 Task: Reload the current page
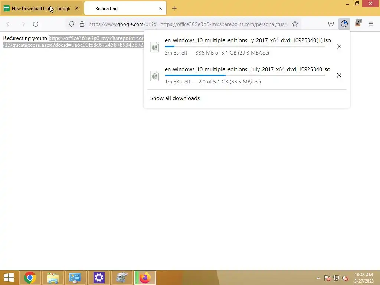[36, 24]
